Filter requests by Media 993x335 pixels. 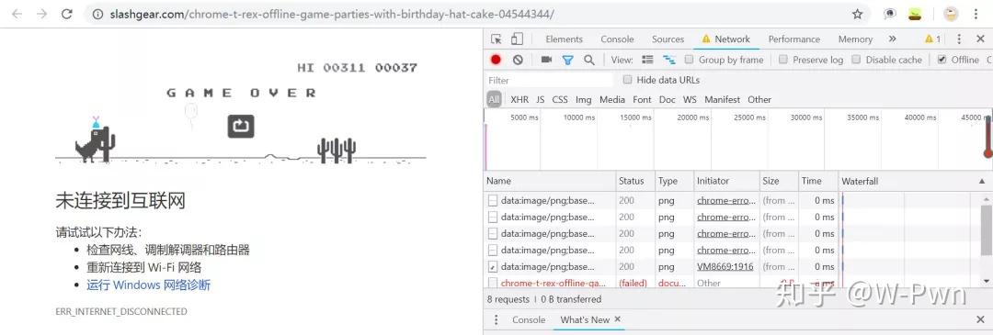pyautogui.click(x=611, y=99)
